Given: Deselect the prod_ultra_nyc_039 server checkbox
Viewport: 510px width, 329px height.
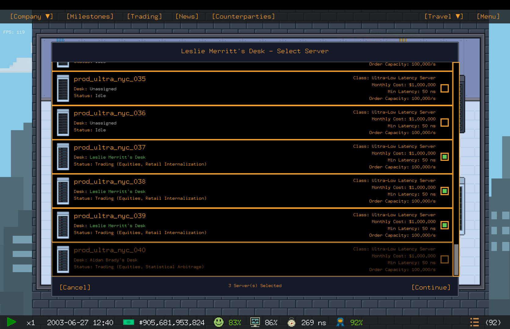Looking at the screenshot, I should click(445, 225).
